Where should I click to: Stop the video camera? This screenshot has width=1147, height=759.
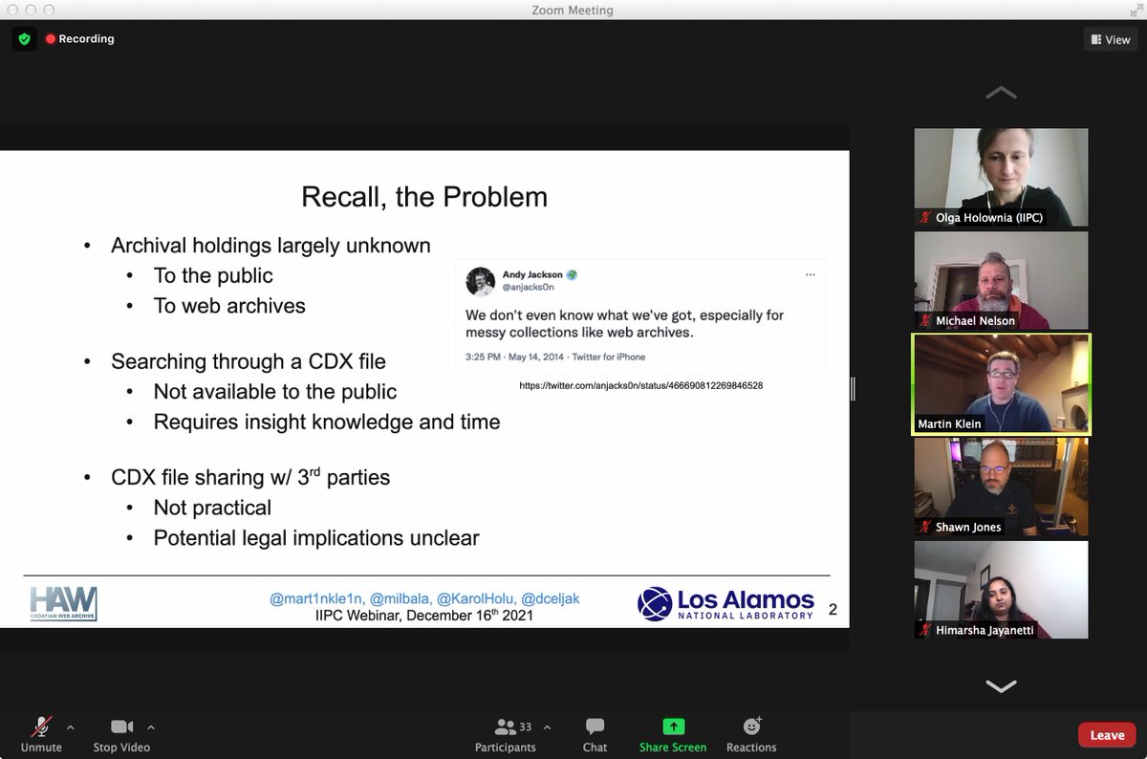(121, 734)
